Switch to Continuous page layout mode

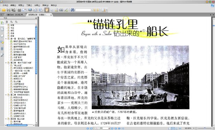point(173,128)
